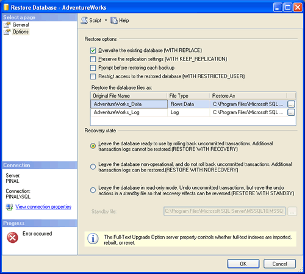This screenshot has height=274, width=305.
Task: Enable Preserve the replication settings
Action: point(93,59)
